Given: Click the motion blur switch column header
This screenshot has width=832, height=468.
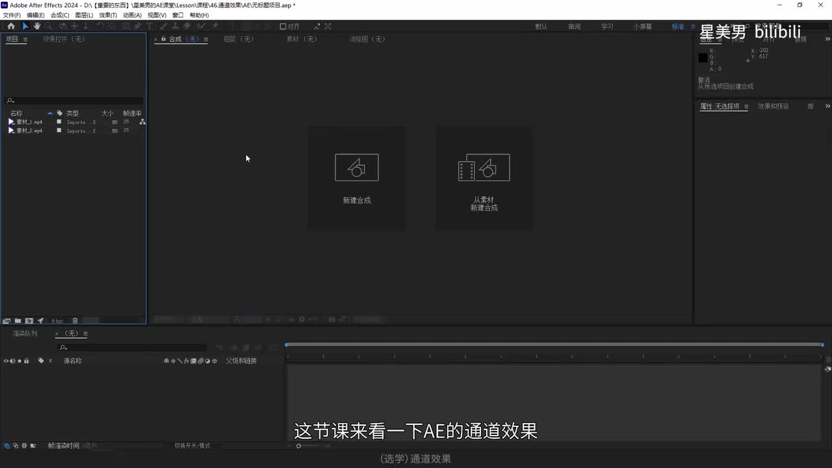Looking at the screenshot, I should coord(200,361).
